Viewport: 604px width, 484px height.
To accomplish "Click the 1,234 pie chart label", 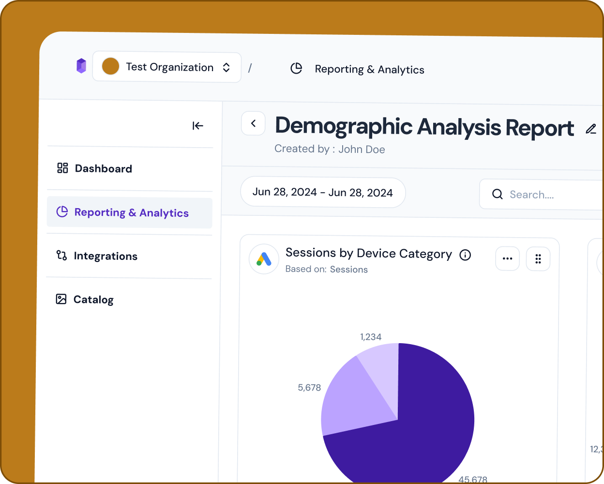I will click(x=371, y=337).
